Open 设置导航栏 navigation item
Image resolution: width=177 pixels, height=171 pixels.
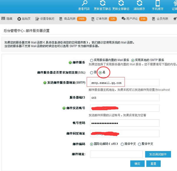47,19
